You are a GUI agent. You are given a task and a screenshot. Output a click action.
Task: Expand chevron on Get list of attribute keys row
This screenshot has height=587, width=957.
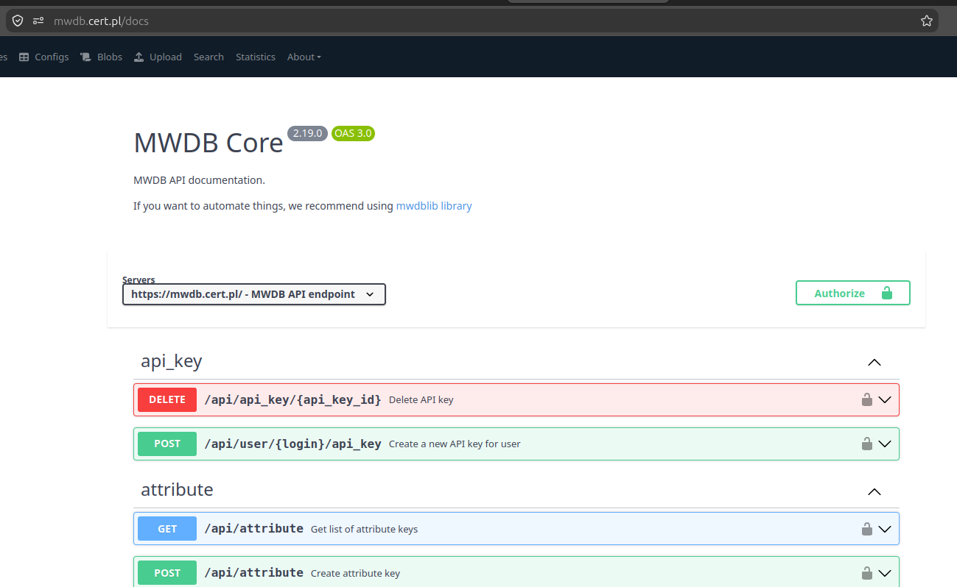(885, 528)
